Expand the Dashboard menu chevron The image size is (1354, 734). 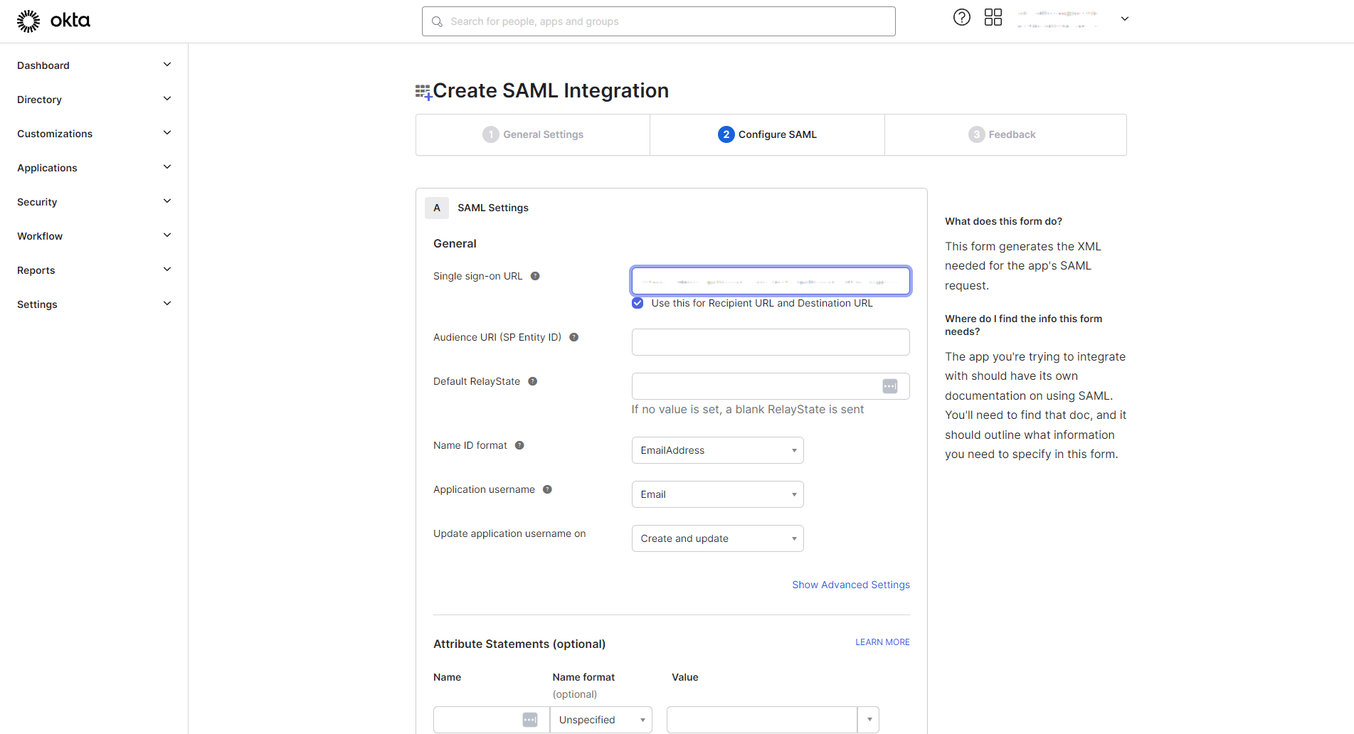(x=167, y=65)
